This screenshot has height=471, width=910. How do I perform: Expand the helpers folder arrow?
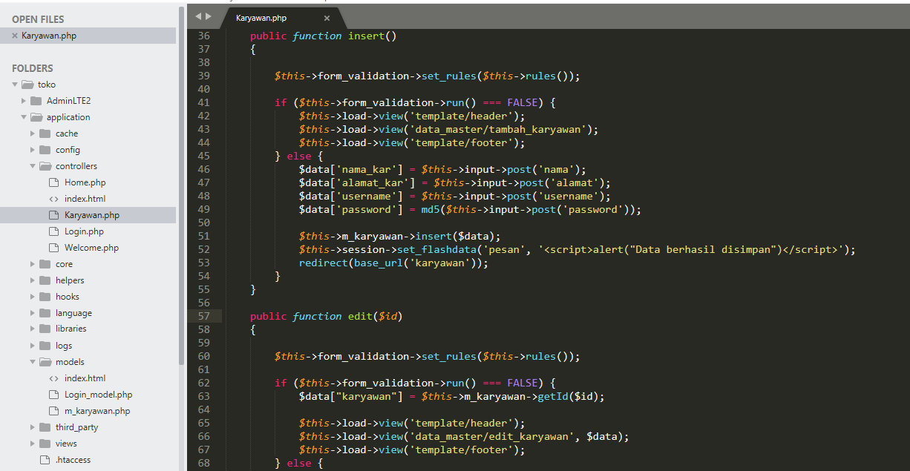(x=33, y=280)
